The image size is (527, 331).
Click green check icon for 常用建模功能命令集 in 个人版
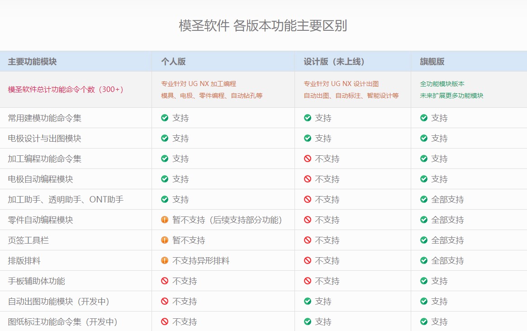coord(165,118)
